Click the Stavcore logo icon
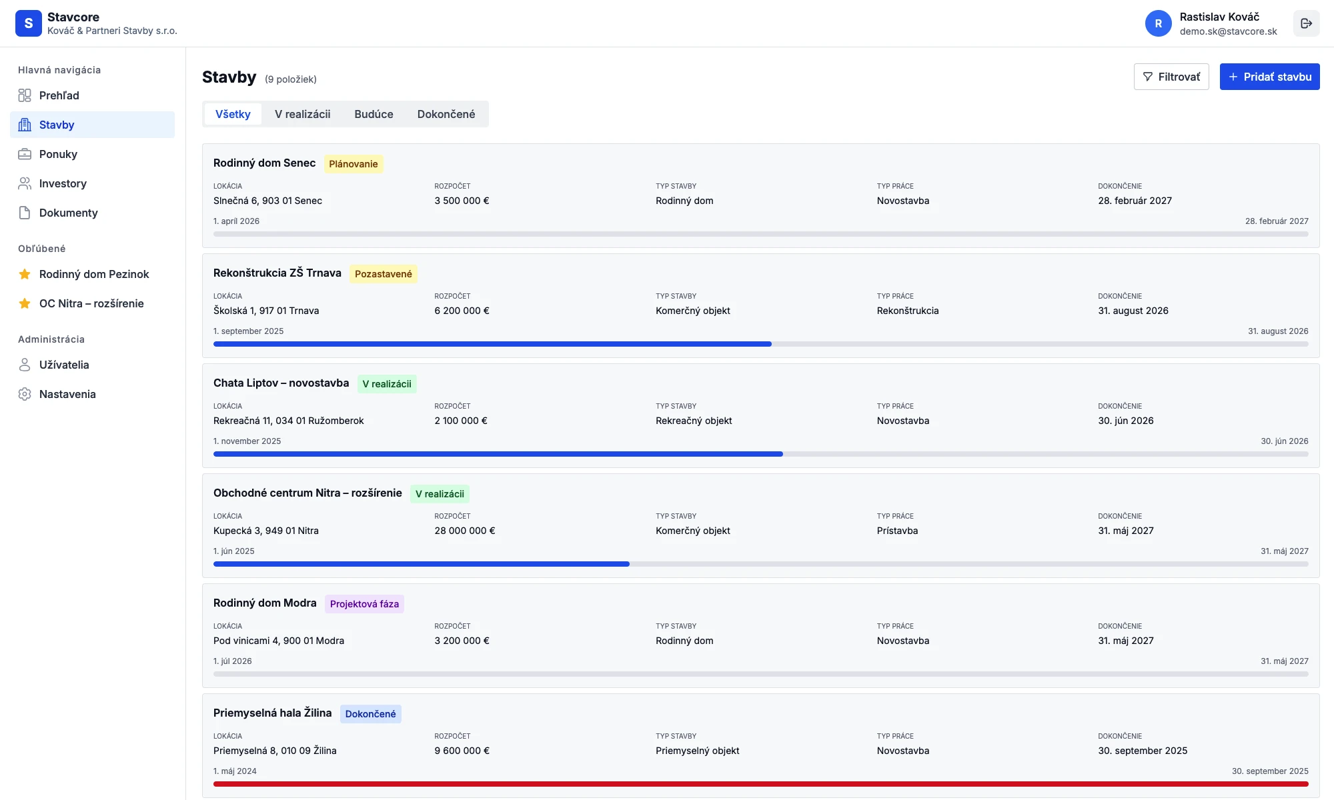The width and height of the screenshot is (1334, 800). point(29,23)
